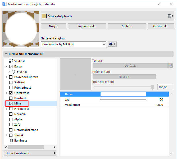Open the help question mark button
The width and height of the screenshot is (177, 159).
pos(159,4)
